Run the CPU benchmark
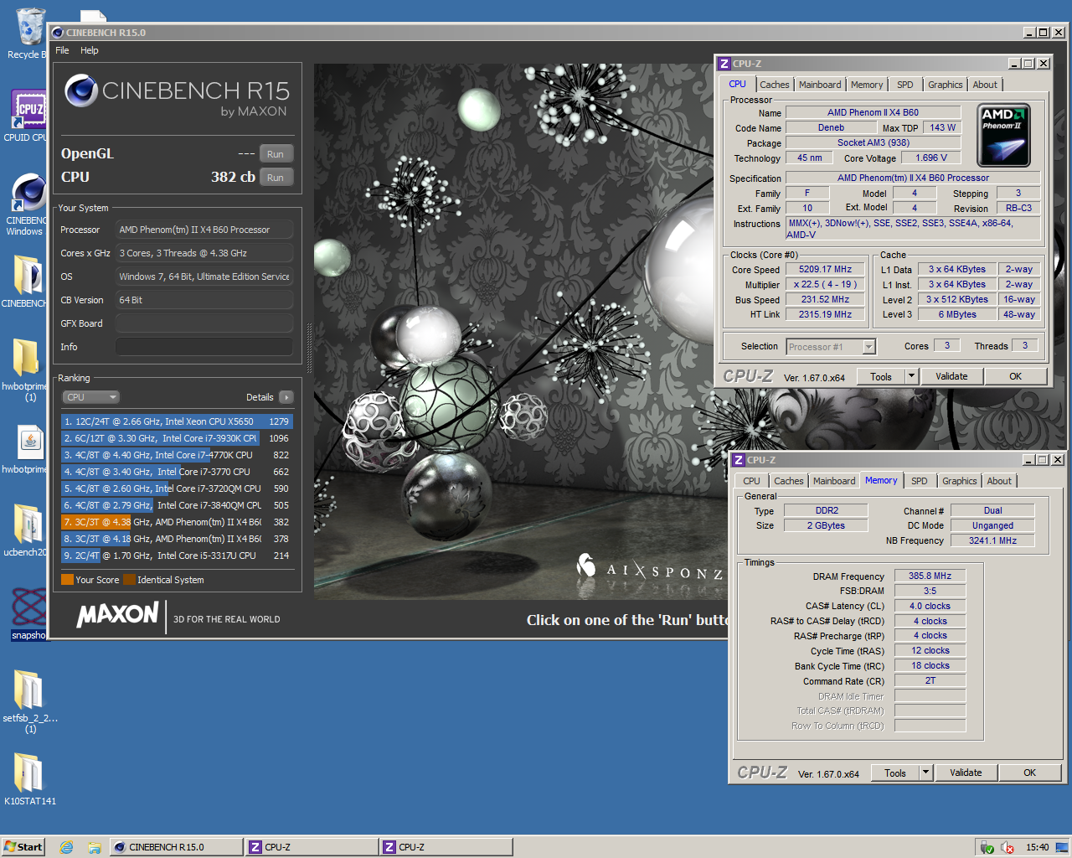1072x858 pixels. [276, 178]
